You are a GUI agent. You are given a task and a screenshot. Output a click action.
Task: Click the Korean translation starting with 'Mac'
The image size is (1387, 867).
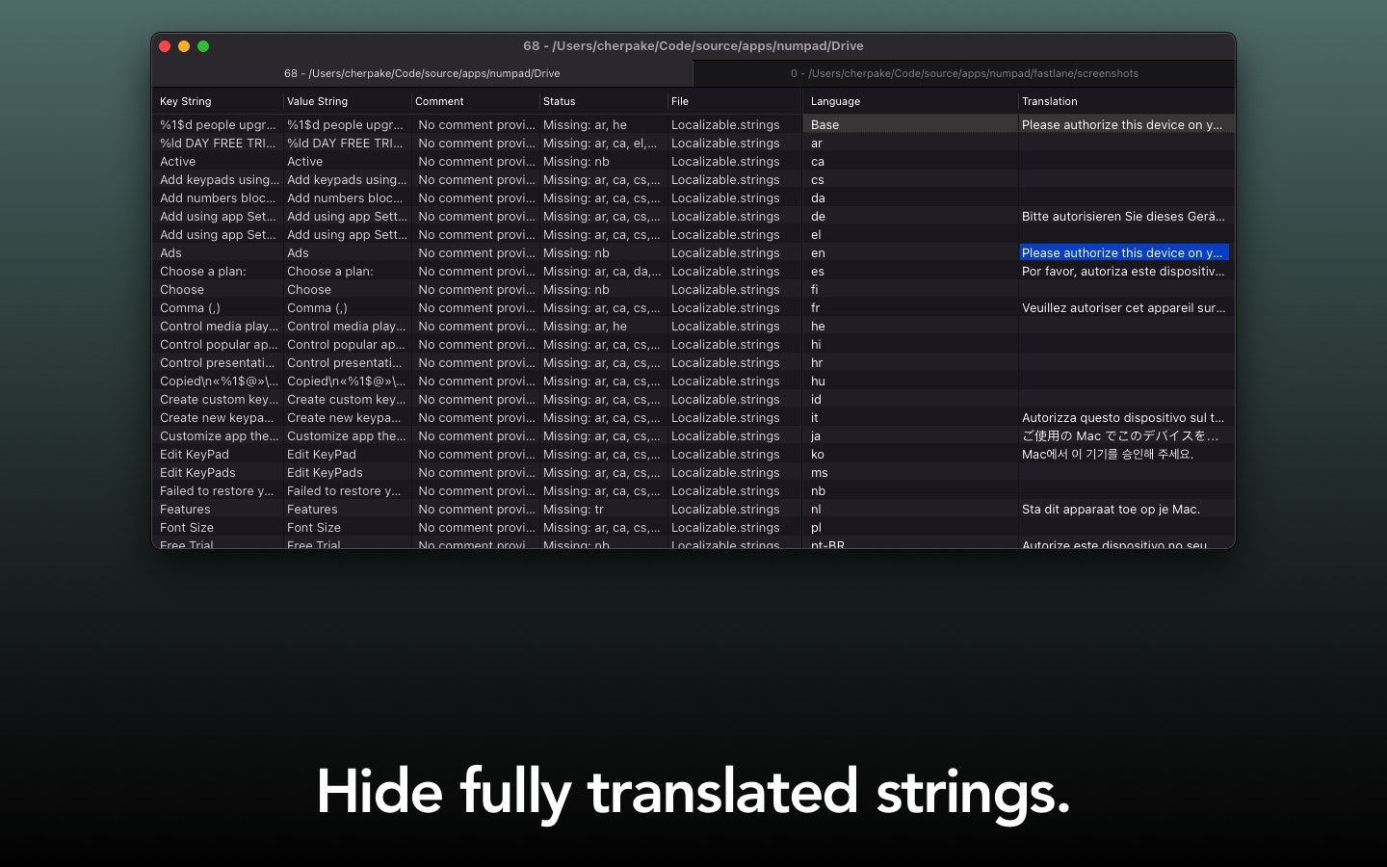pos(1108,454)
